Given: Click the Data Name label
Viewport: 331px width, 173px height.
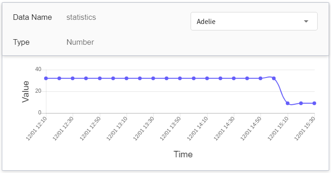Looking at the screenshot, I should pos(32,17).
